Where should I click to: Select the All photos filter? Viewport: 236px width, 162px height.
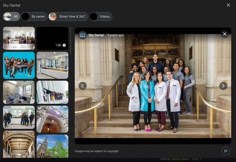11,17
